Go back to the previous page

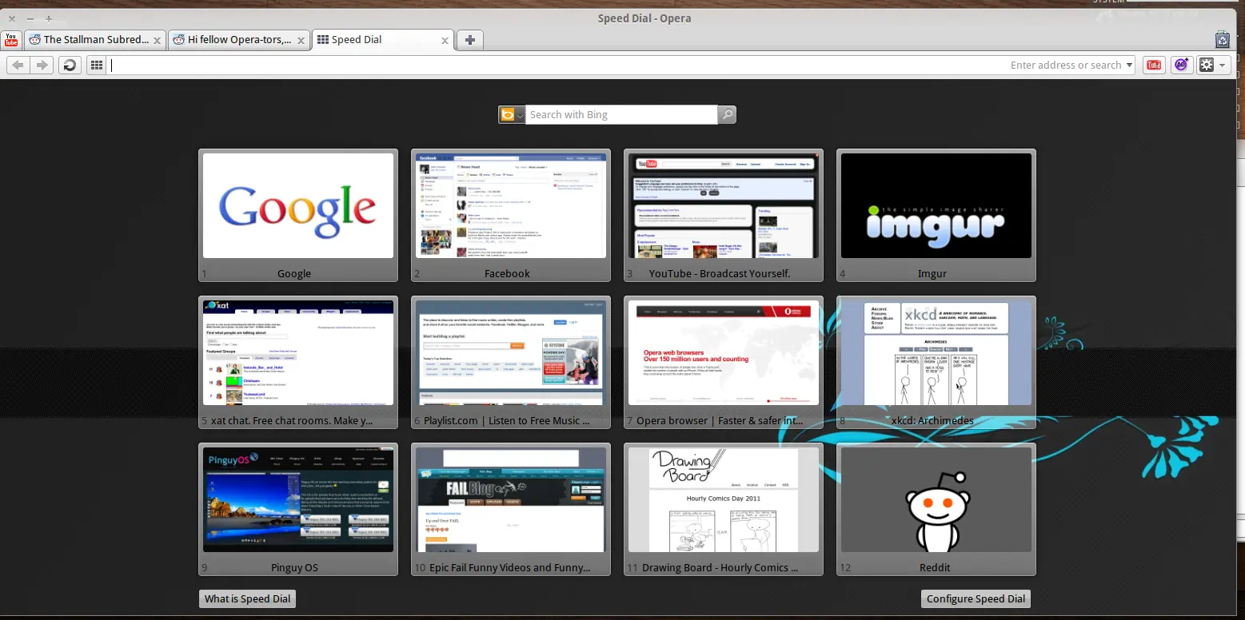pyautogui.click(x=18, y=66)
